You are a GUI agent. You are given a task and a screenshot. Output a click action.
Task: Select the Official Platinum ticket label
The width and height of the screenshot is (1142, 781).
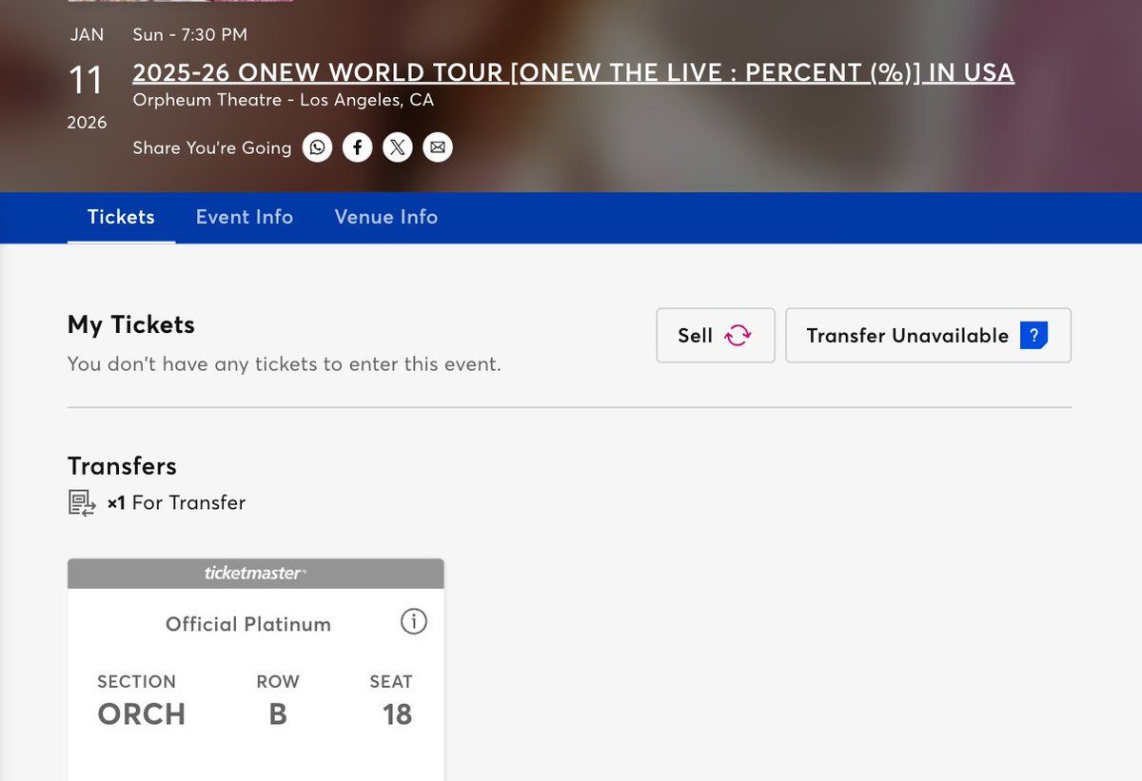(x=248, y=624)
